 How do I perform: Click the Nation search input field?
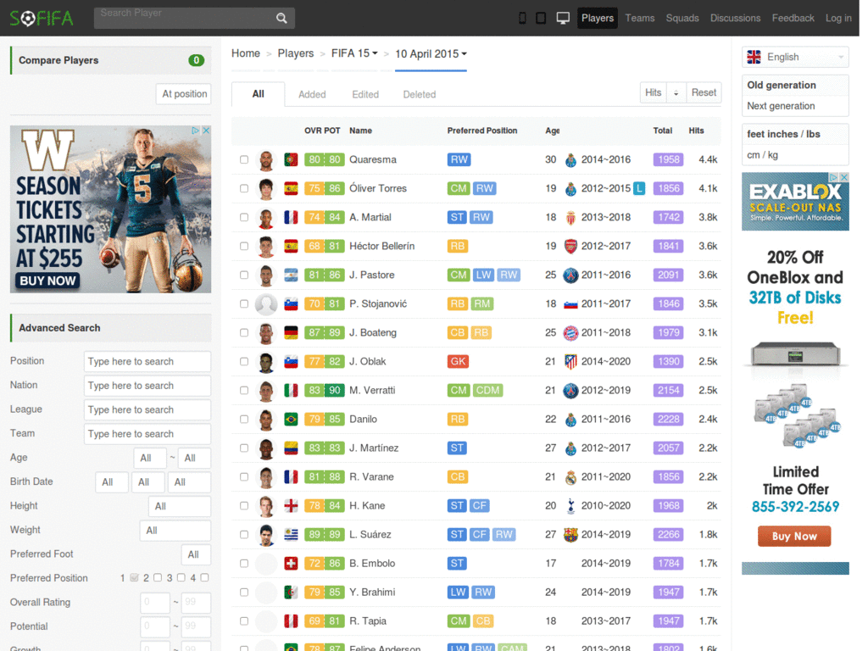pos(147,386)
